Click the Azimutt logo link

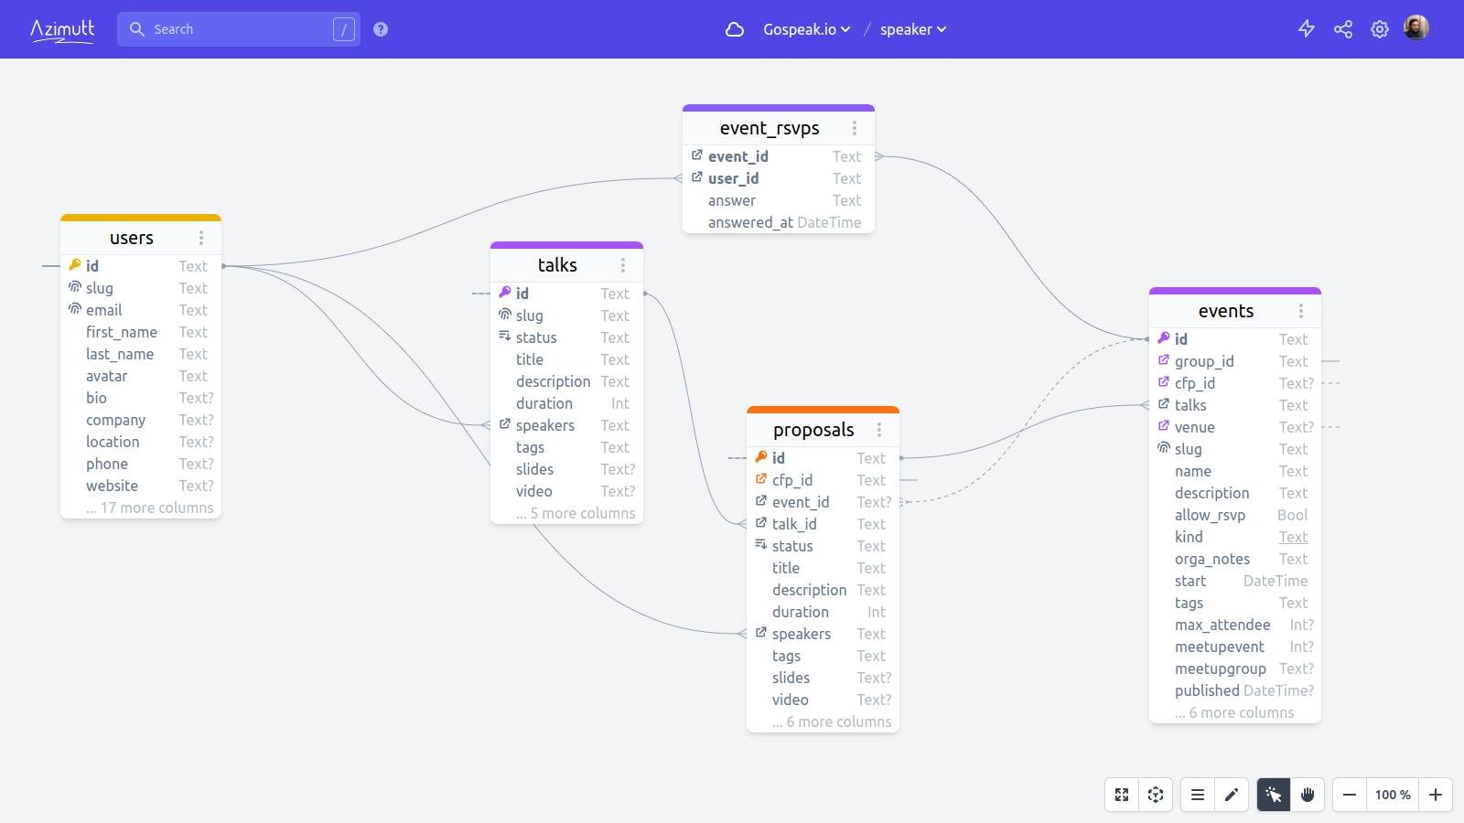click(62, 29)
